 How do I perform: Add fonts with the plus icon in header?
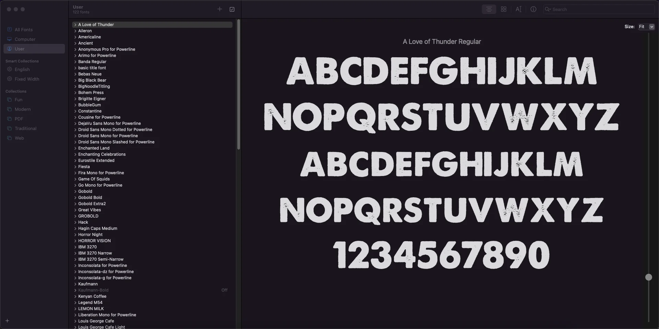tap(220, 9)
